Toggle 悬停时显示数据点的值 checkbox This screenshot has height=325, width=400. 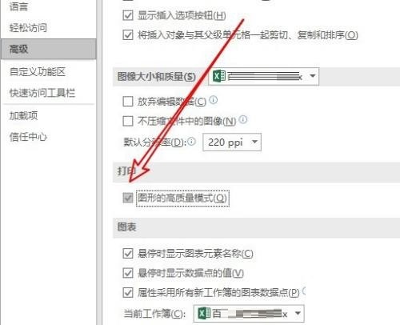click(x=128, y=273)
